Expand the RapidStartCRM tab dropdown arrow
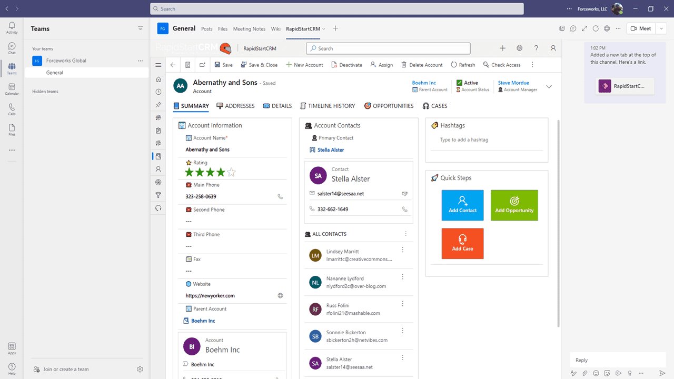This screenshot has width=674, height=379. [324, 28]
